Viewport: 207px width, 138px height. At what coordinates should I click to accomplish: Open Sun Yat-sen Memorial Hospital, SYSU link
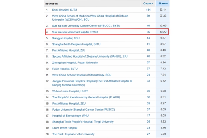pos(75,32)
